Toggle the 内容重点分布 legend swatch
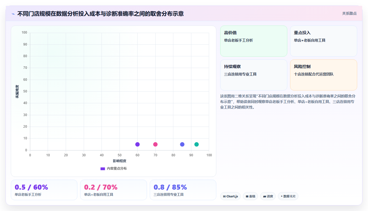Viewport: 368px width, 211px height. tap(103, 169)
